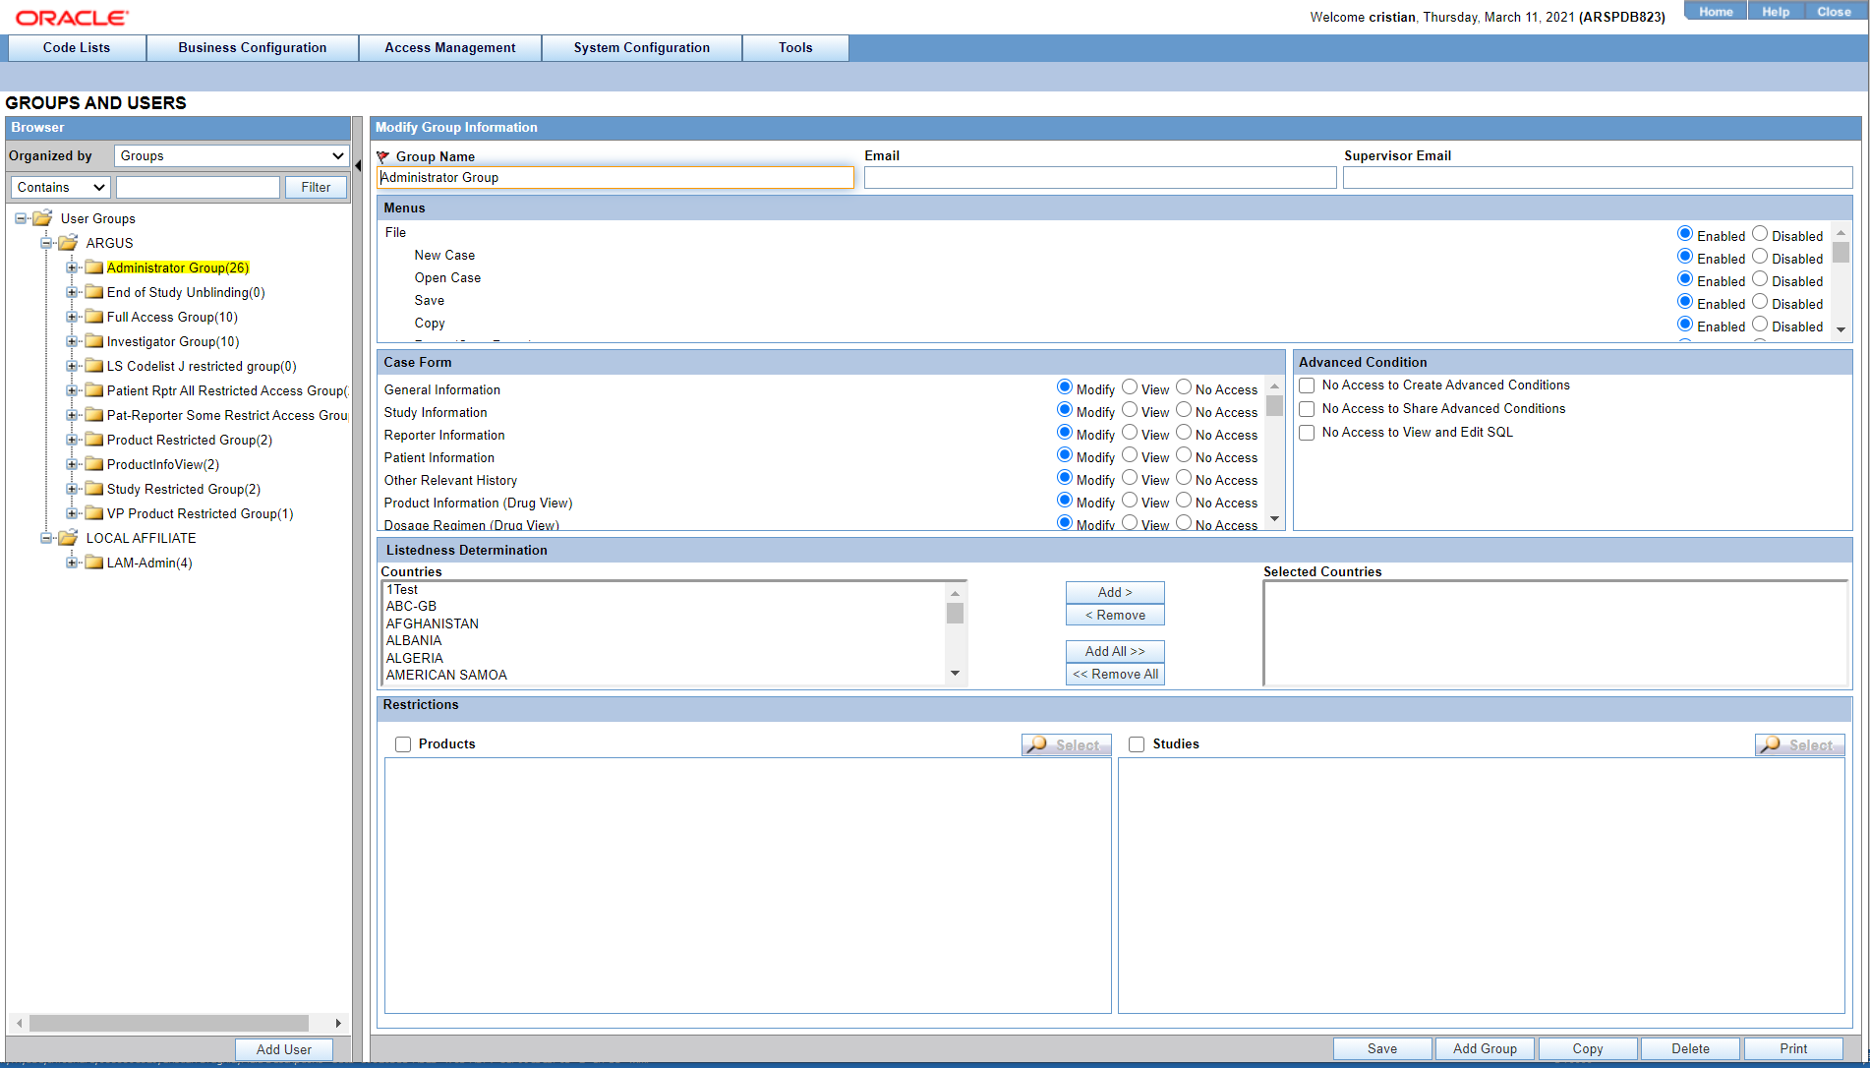Image resolution: width=1870 pixels, height=1068 pixels.
Task: Open the Contains filter type dropdown
Action: [60, 188]
